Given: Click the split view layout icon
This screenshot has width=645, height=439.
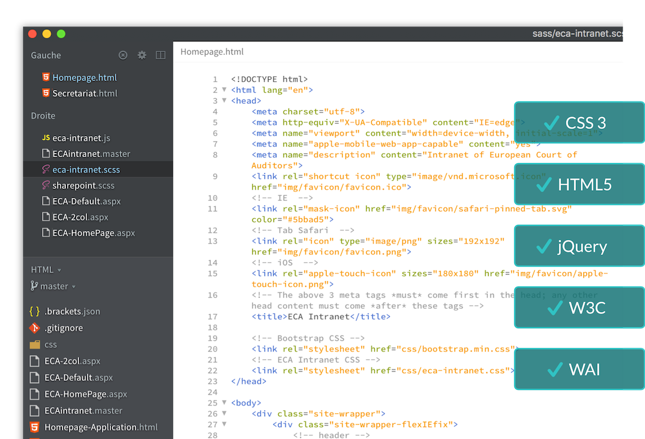Looking at the screenshot, I should point(160,55).
